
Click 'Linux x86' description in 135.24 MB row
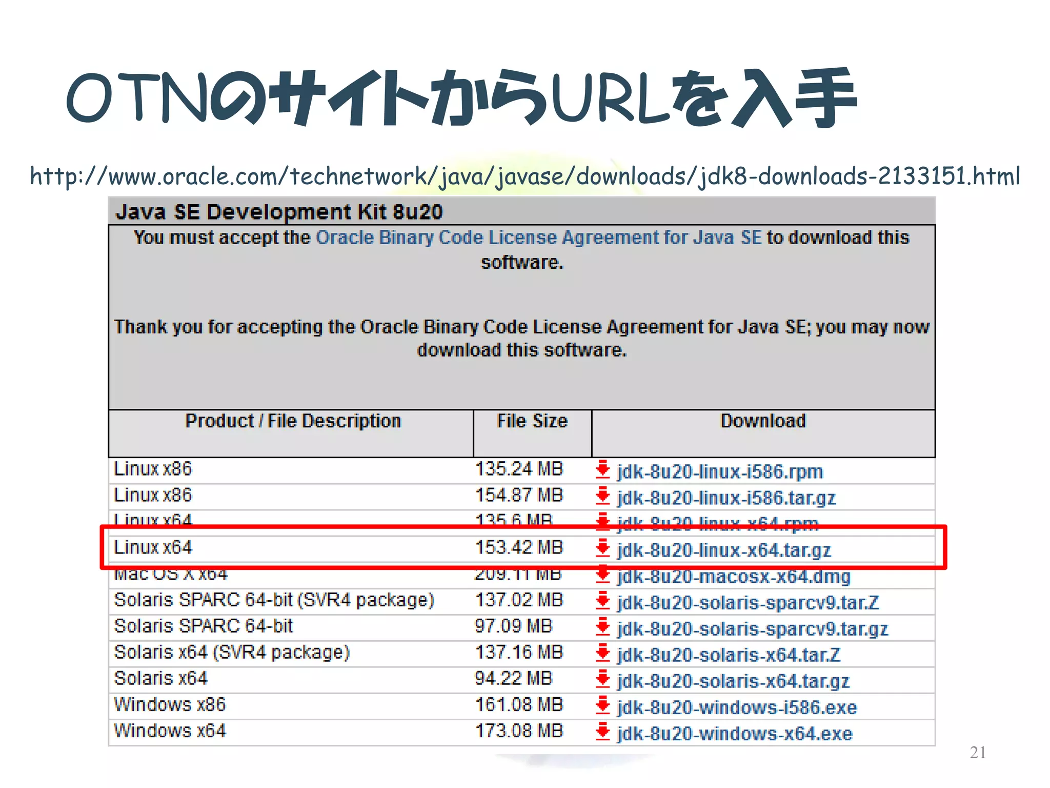click(153, 469)
